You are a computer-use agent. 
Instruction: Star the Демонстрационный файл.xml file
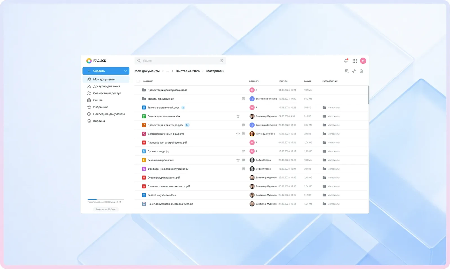238,134
